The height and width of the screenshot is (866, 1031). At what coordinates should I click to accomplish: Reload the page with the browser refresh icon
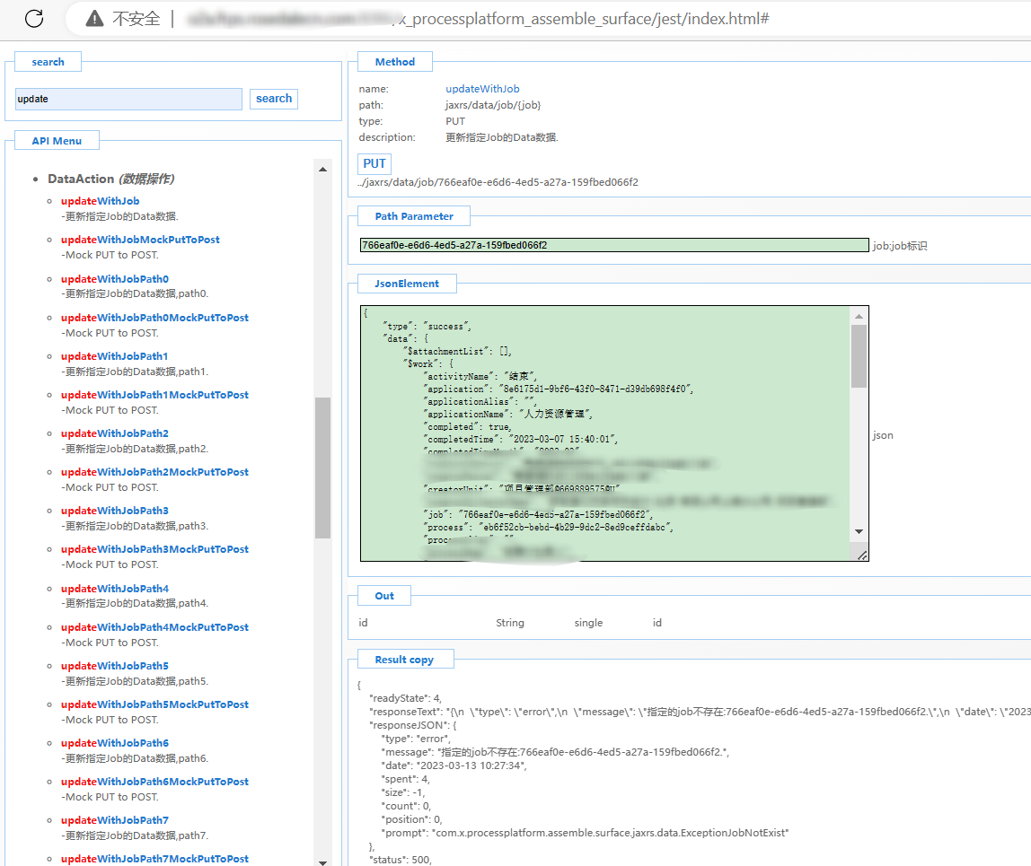[x=34, y=18]
